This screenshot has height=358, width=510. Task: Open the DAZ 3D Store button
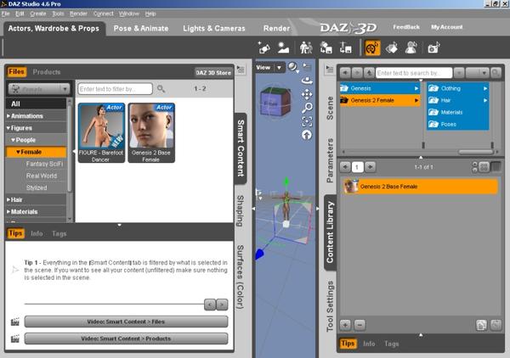[x=213, y=73]
